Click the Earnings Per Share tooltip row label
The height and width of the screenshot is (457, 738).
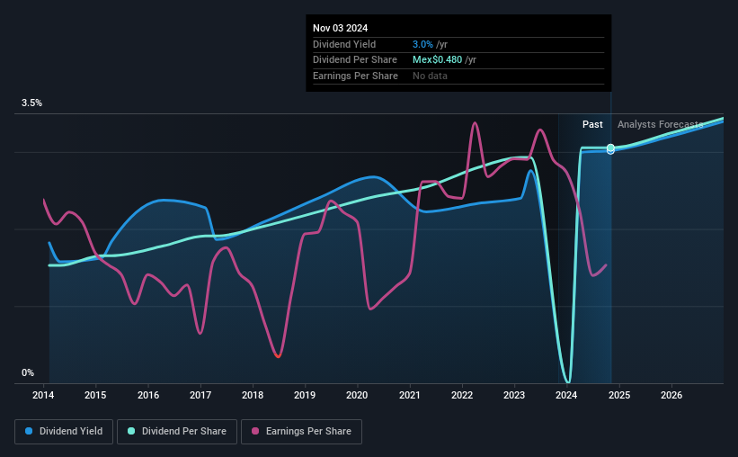coord(355,76)
